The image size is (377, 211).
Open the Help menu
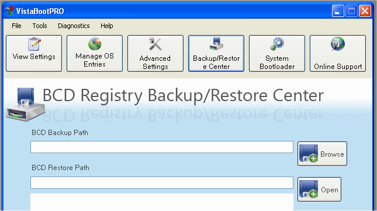(107, 26)
